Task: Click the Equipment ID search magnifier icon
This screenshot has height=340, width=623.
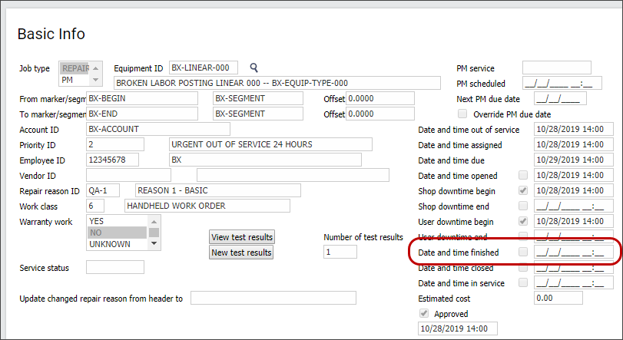Action: coord(254,68)
